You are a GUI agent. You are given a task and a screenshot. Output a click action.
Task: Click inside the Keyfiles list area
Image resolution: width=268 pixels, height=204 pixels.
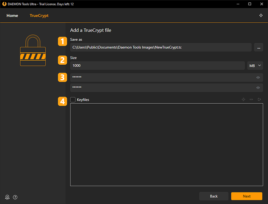pyautogui.click(x=167, y=145)
